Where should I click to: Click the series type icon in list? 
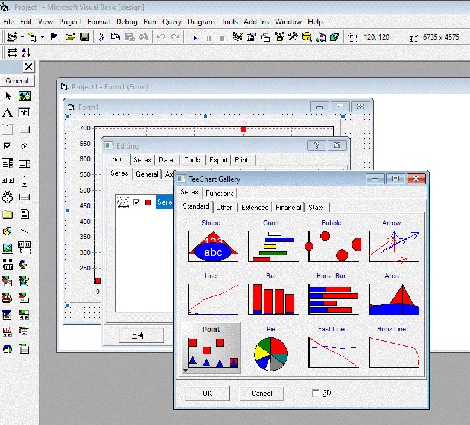(123, 202)
